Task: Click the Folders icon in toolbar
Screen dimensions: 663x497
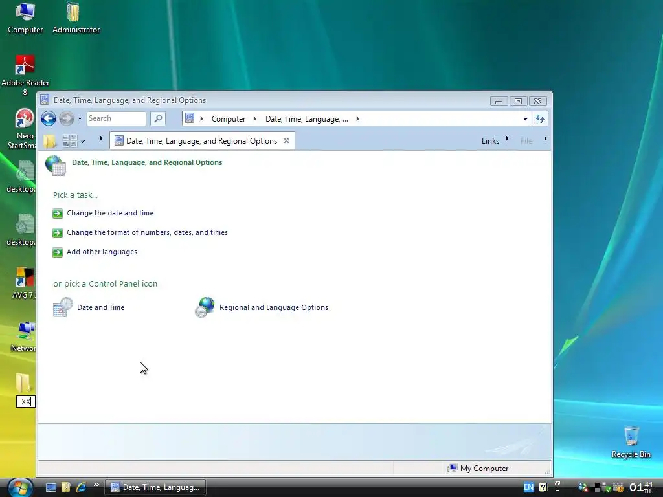Action: pyautogui.click(x=49, y=140)
